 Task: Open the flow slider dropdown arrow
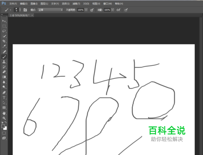point(112,10)
